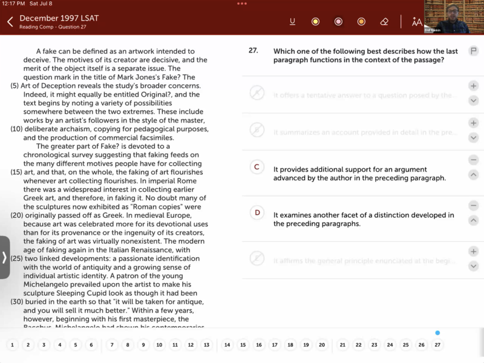Collapse answer choice D with chevron
Image resolution: width=484 pixels, height=363 pixels.
coord(474,220)
